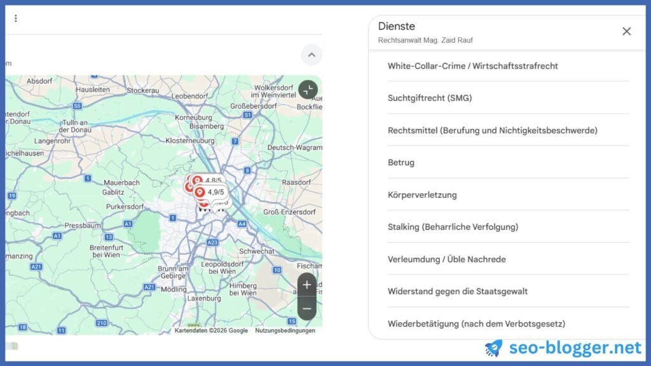Collapse the panel with the chevron-up button

point(312,55)
